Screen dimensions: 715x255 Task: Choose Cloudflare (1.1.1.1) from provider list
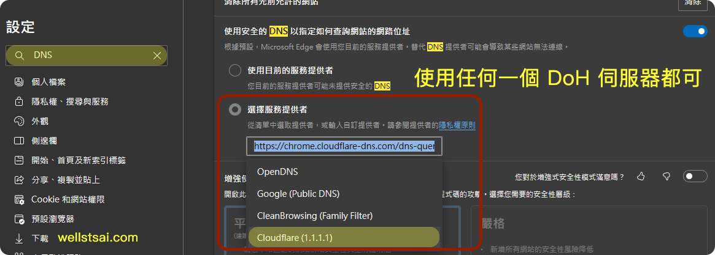(x=344, y=237)
